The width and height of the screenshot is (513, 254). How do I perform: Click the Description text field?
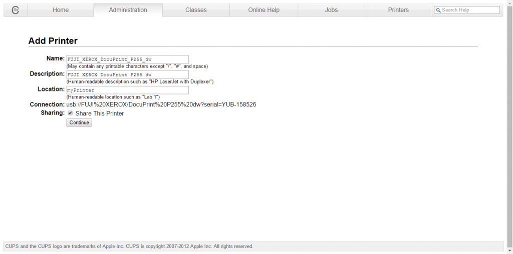(127, 74)
